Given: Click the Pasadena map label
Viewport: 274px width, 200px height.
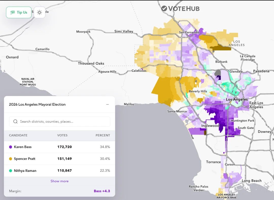Looking at the screenshot, I should pyautogui.click(x=261, y=71).
